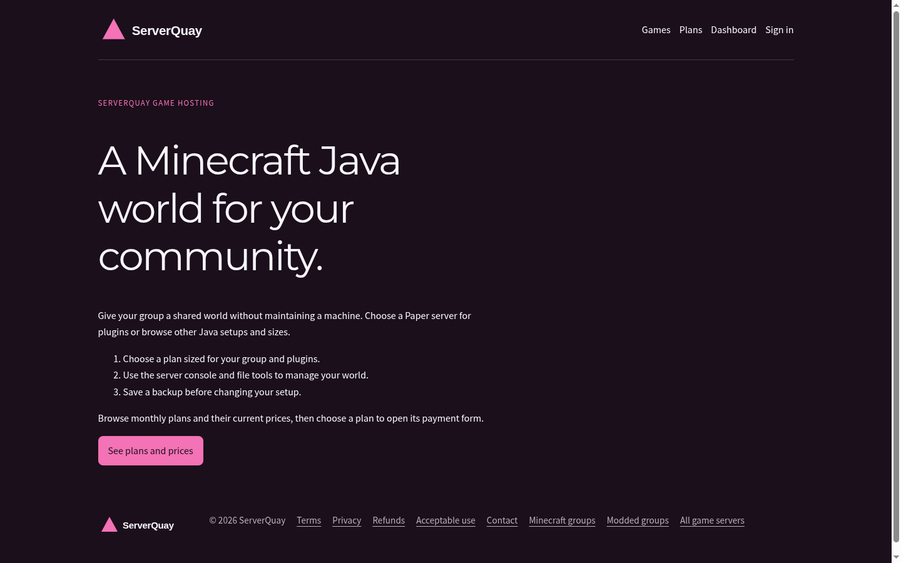Click the SERVERQUAY GAME HOSTING label
The width and height of the screenshot is (901, 563).
click(x=156, y=103)
